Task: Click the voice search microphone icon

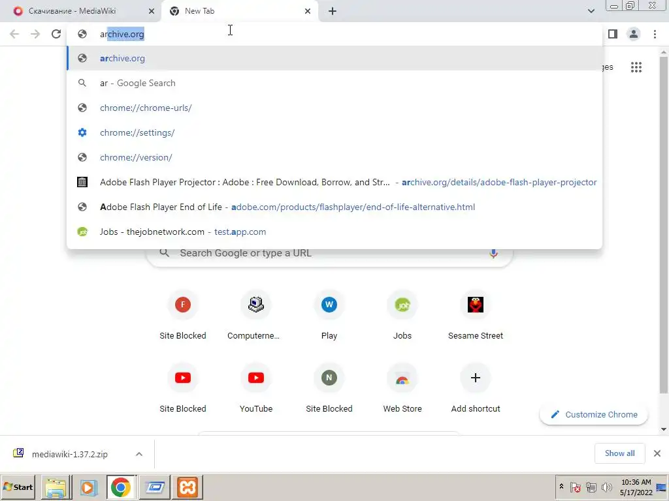Action: coord(493,253)
